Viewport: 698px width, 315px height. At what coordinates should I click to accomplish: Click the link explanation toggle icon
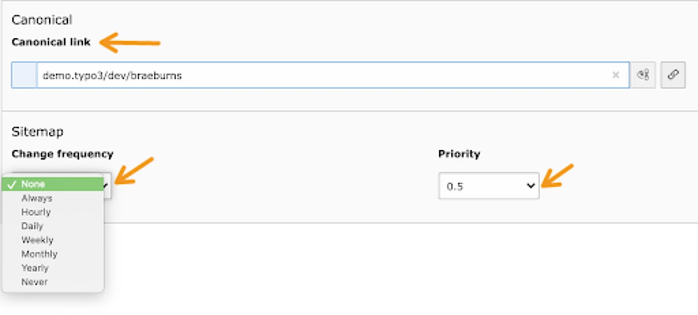coord(643,75)
